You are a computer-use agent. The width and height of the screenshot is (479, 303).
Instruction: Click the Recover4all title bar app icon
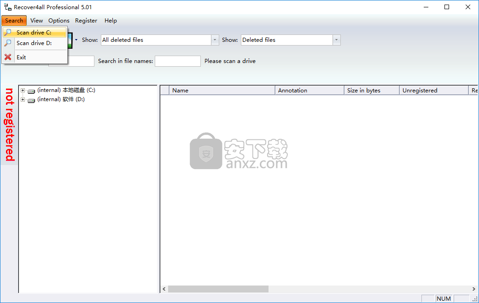tap(8, 7)
